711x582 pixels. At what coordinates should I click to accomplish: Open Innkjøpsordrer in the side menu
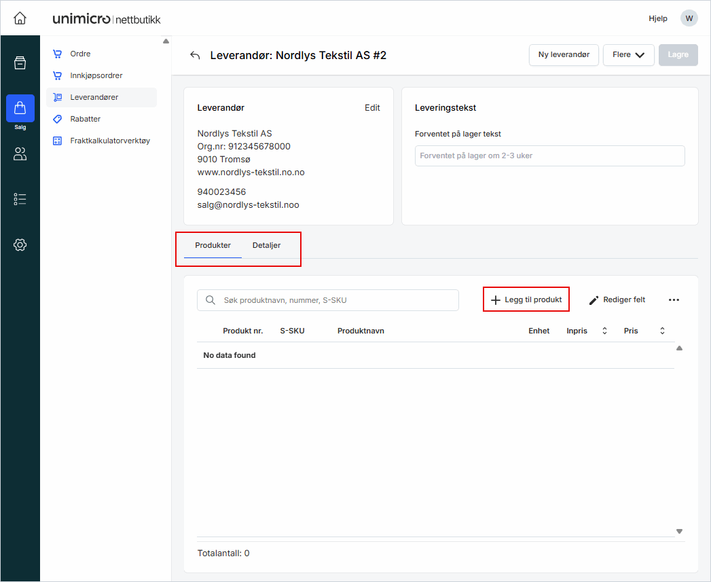tap(96, 75)
